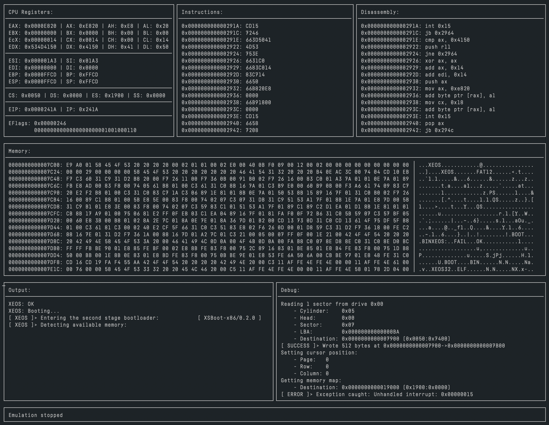This screenshot has width=549, height=425.
Task: Click output line 'XEOS: Booting...'
Action: 34,311
